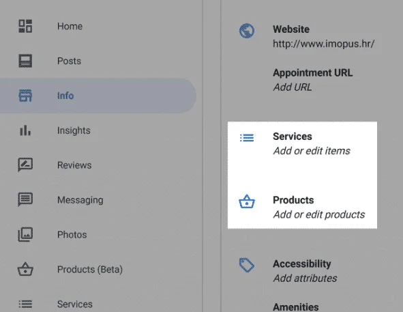Click the Website globe icon

point(247,31)
